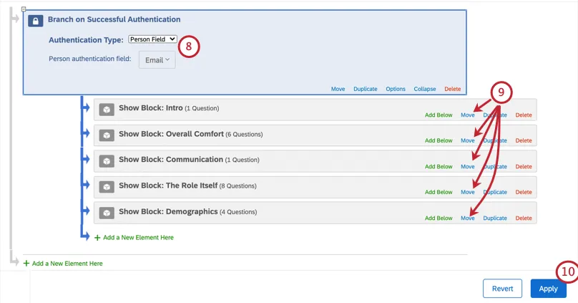Viewport: 578px width, 303px height.
Task: Click the Intro block cube icon
Action: coord(107,109)
